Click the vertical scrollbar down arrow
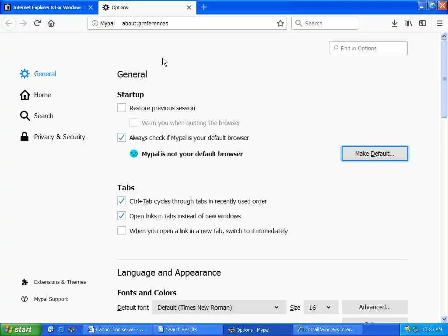Screen dimensions: 448x336 point(444,319)
